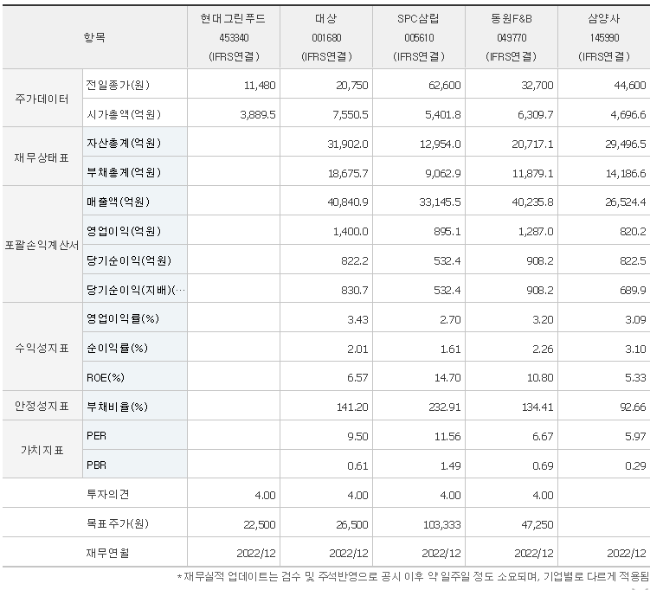Screen dimensions: 663x590
Task: Click the 7,550.5 market cap value
Action: coord(350,114)
